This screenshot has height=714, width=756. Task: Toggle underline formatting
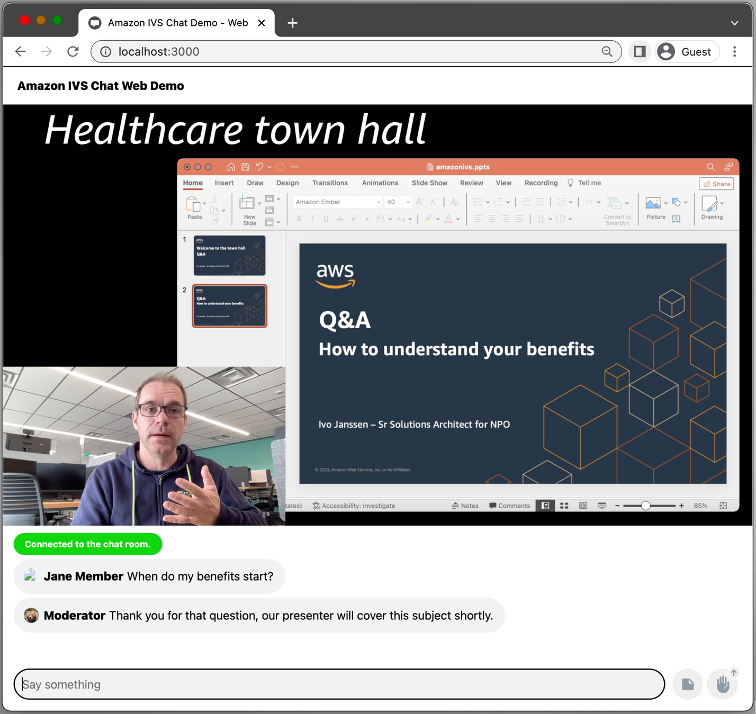[x=326, y=218]
